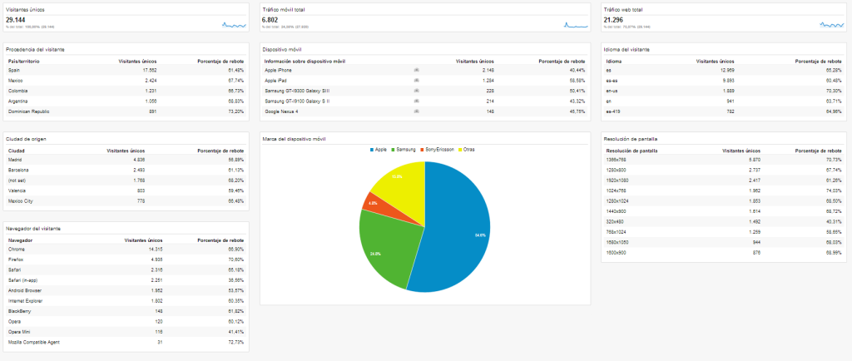Click the 1440x900 resolution row
Viewport: 852px width, 361px height.
point(725,211)
